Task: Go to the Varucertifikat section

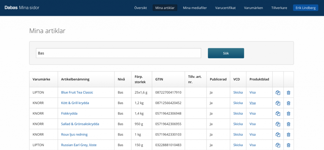Action: [x=225, y=8]
